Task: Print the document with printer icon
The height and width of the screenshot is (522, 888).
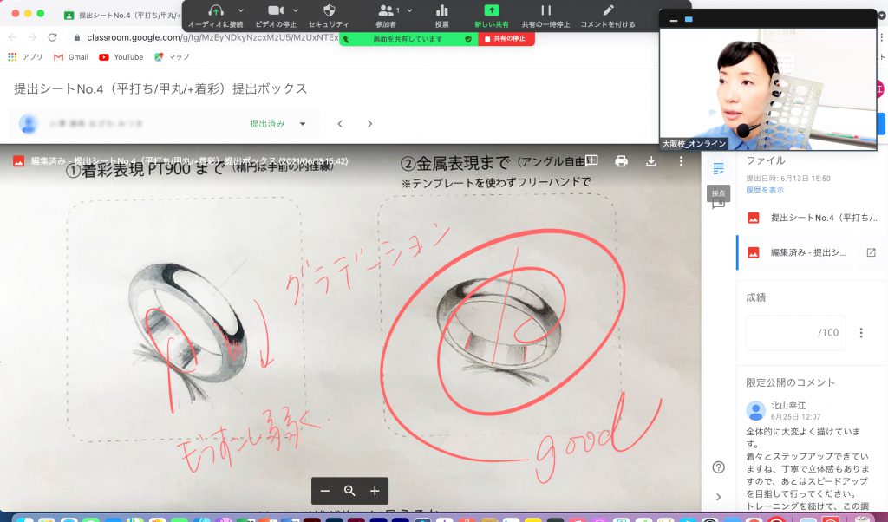Action: (x=621, y=161)
